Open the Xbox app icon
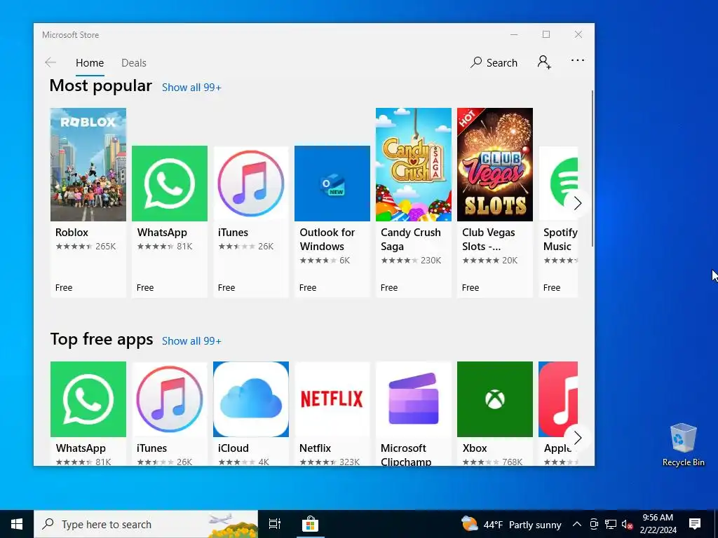Viewport: 718px width, 538px height. tap(494, 399)
